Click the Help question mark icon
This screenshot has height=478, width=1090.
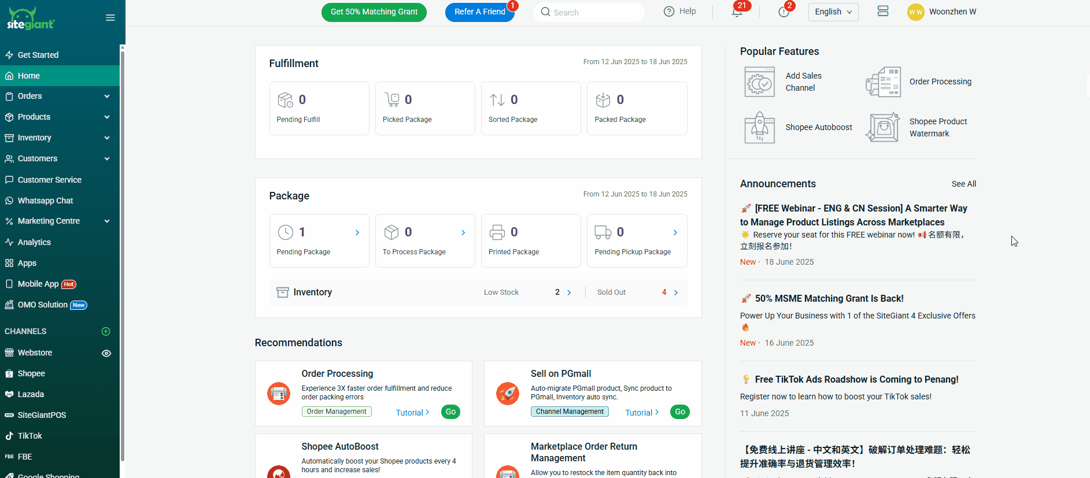669,12
